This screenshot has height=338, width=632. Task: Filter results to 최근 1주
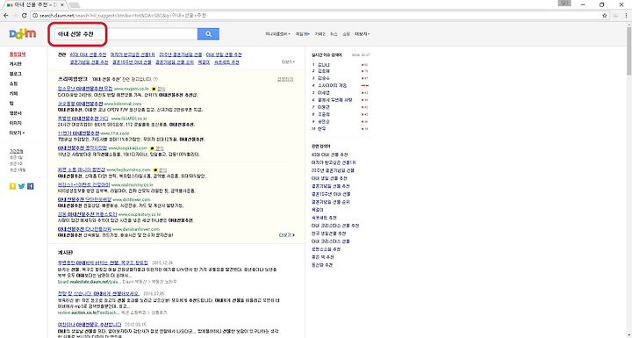pos(16,164)
